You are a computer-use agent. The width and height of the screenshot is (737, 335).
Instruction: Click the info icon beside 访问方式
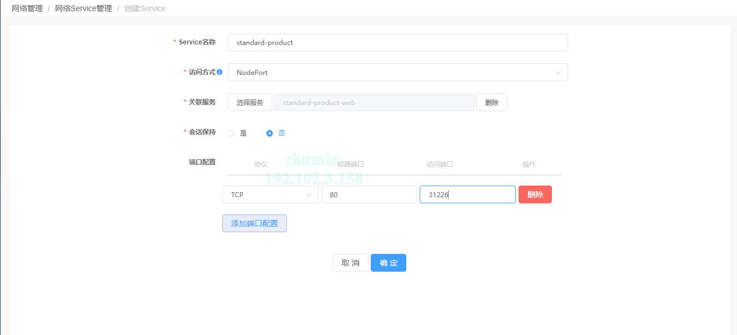coord(220,72)
